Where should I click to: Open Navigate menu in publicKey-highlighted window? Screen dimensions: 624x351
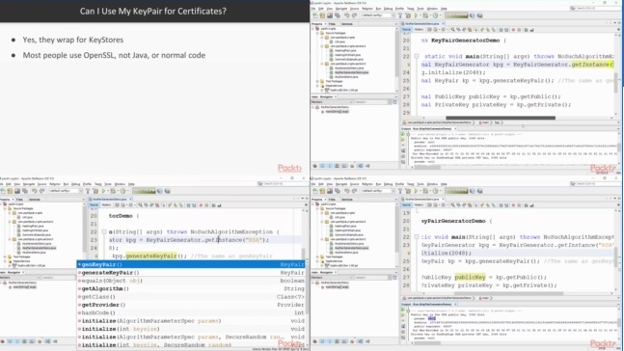point(341,184)
